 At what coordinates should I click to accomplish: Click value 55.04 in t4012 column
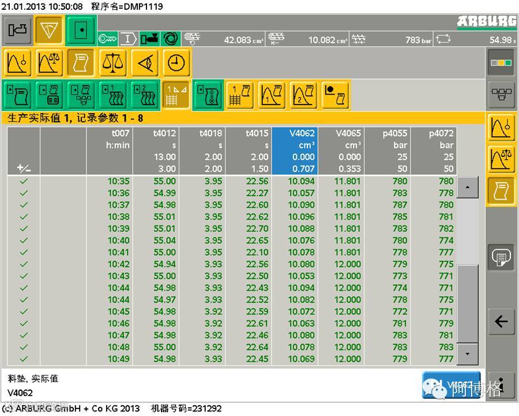tap(164, 241)
